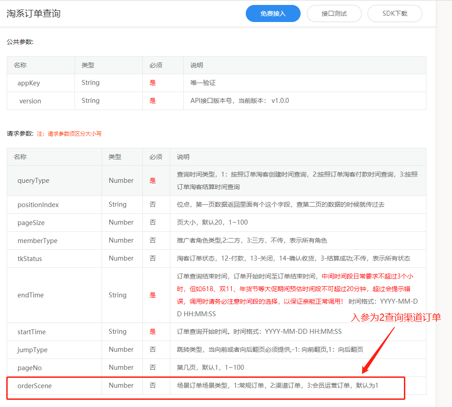
Task: Click the endTime parameter name
Action: click(31, 295)
